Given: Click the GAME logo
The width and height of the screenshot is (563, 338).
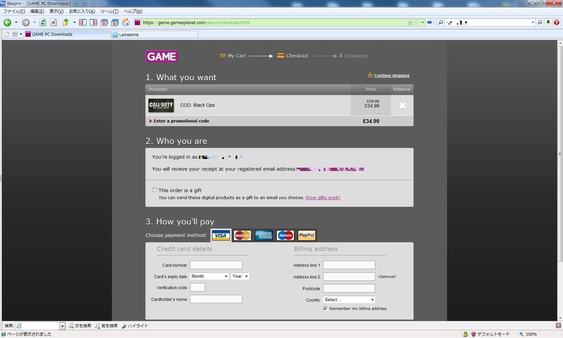Looking at the screenshot, I should 162,57.
